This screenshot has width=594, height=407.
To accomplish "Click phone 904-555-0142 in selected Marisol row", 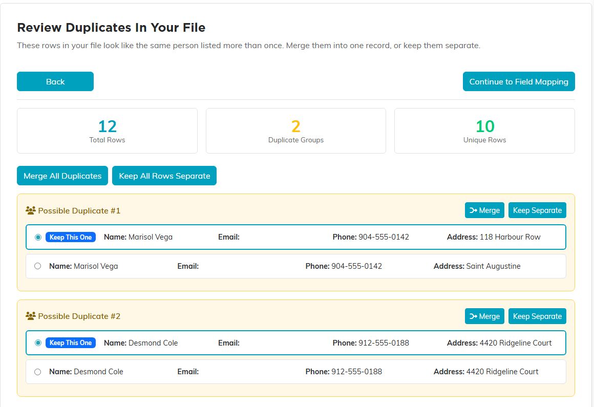I will click(384, 237).
